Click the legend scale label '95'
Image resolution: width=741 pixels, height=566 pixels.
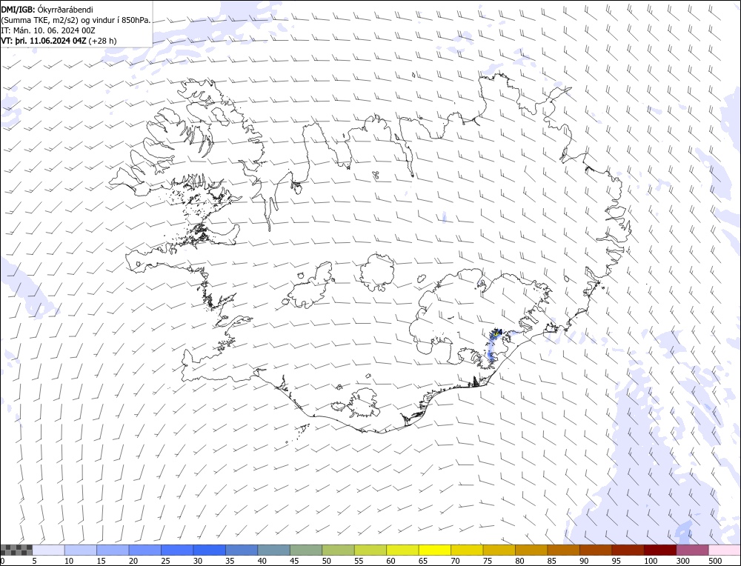[x=616, y=561]
